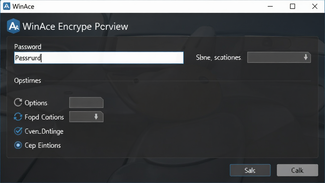The width and height of the screenshot is (325, 183).
Task: Select the Cep Eintions radio button
Action: tap(18, 145)
